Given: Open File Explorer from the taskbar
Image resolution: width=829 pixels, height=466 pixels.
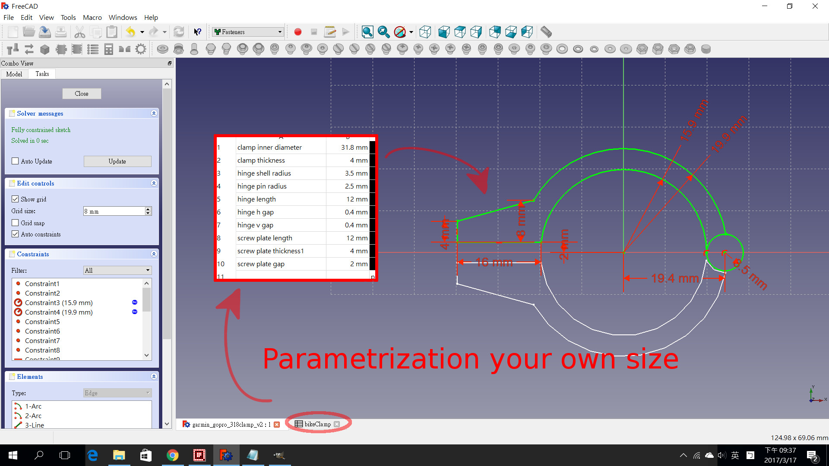Looking at the screenshot, I should point(119,455).
